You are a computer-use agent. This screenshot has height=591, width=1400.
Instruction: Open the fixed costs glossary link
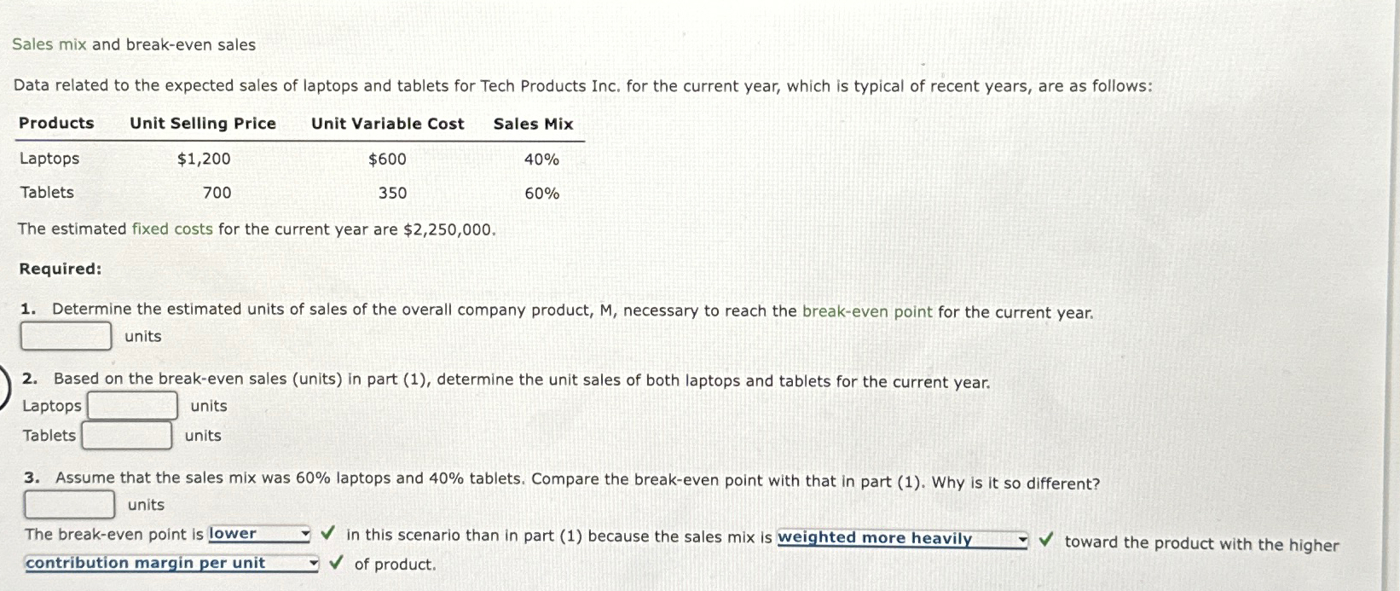click(x=171, y=229)
